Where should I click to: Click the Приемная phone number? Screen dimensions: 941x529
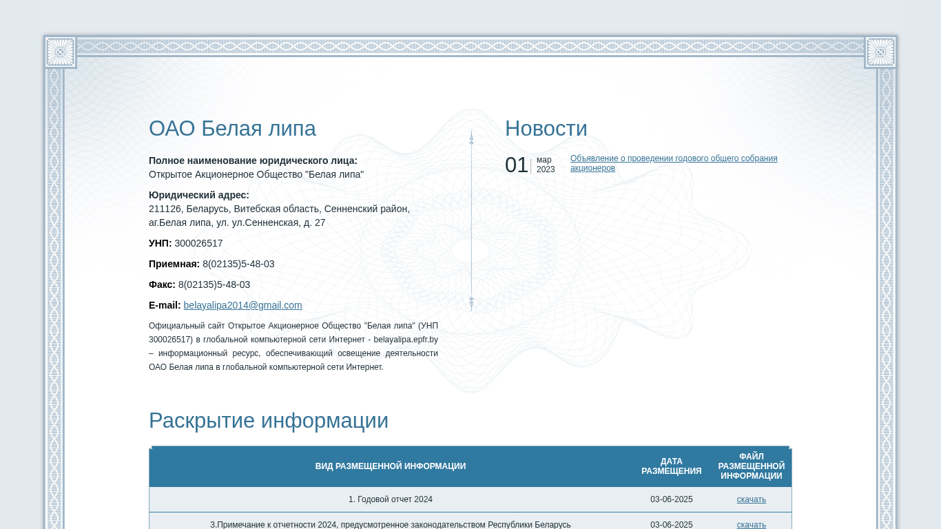click(x=238, y=264)
